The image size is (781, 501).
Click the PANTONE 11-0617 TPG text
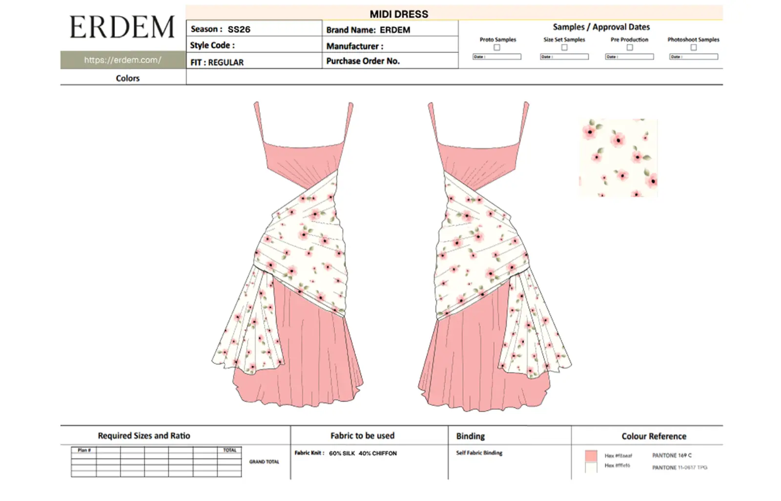(x=679, y=467)
